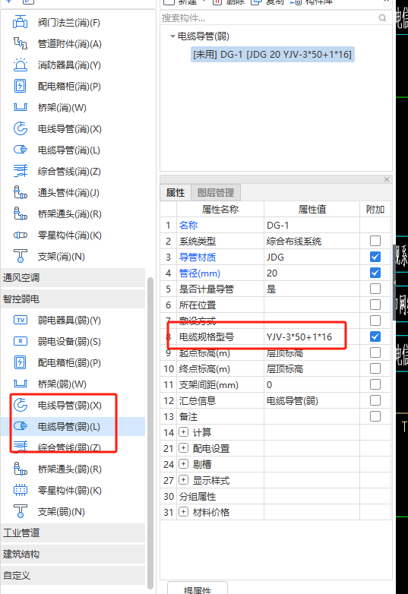
Task: Expand the 配电设置 property group
Action: 183,448
